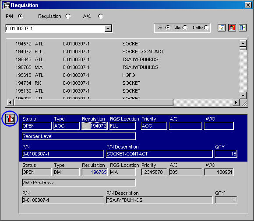Screen dimensions: 254x221
Task: Click the Reorder Level field
Action: [x=79, y=136]
